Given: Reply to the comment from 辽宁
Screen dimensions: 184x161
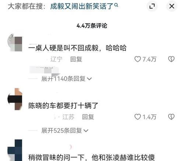Looking at the screenshot, I should 76,59.
